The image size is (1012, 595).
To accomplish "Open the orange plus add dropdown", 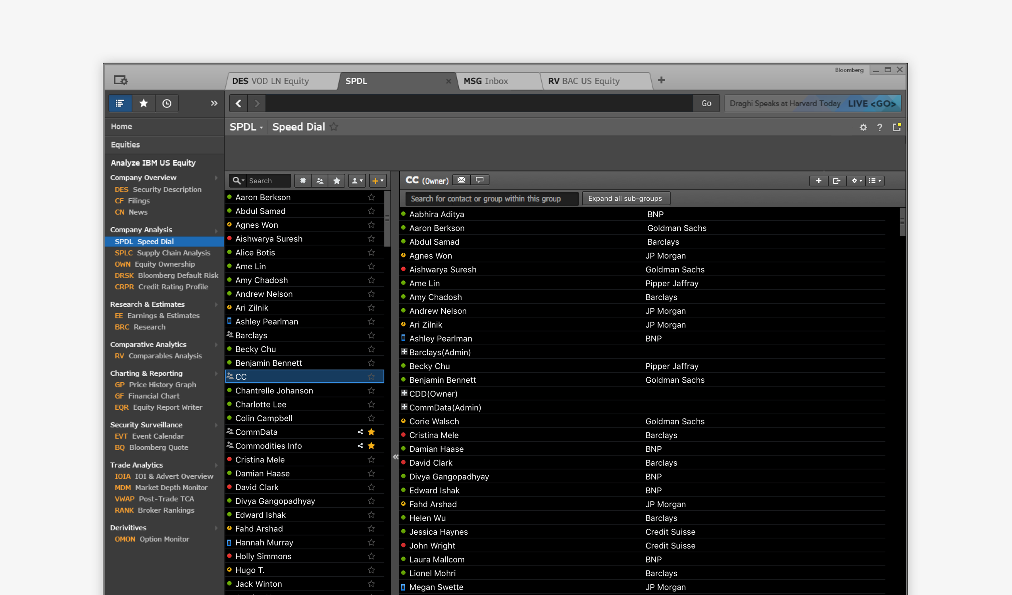I will [x=377, y=180].
